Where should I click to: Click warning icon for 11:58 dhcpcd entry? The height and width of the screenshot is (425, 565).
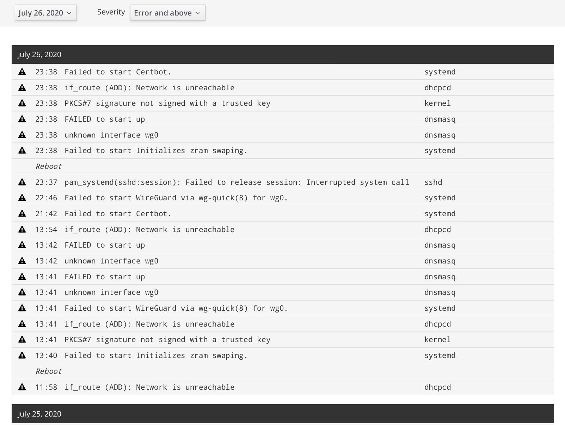(x=22, y=387)
